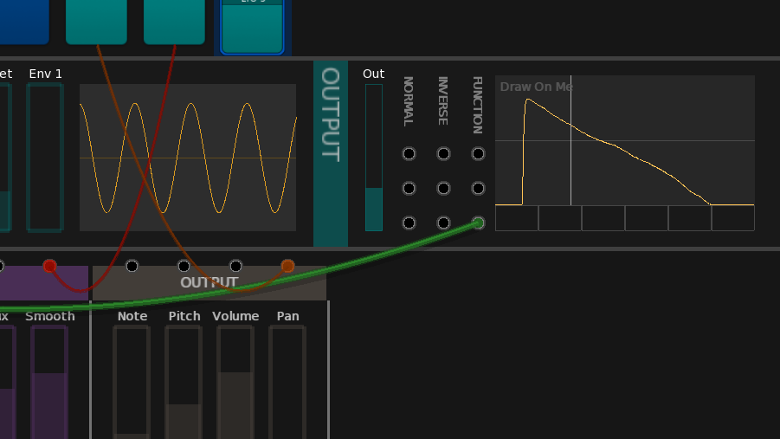Click the Env 1 slider
Screen dimensions: 780x439
tap(45, 158)
